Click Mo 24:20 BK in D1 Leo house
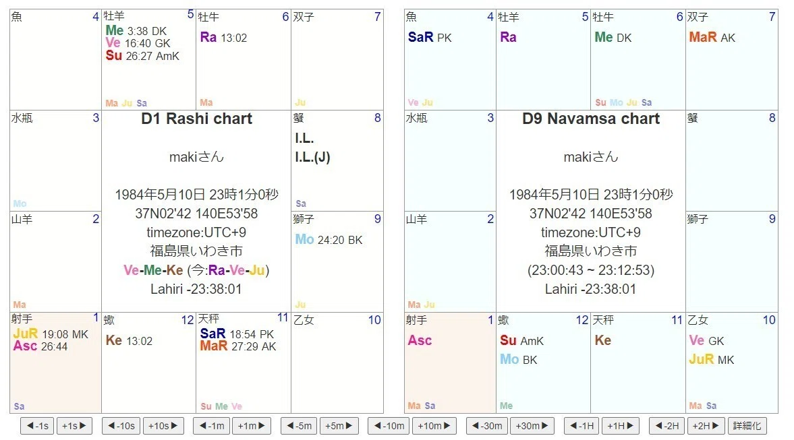The height and width of the screenshot is (440, 794). tap(329, 240)
